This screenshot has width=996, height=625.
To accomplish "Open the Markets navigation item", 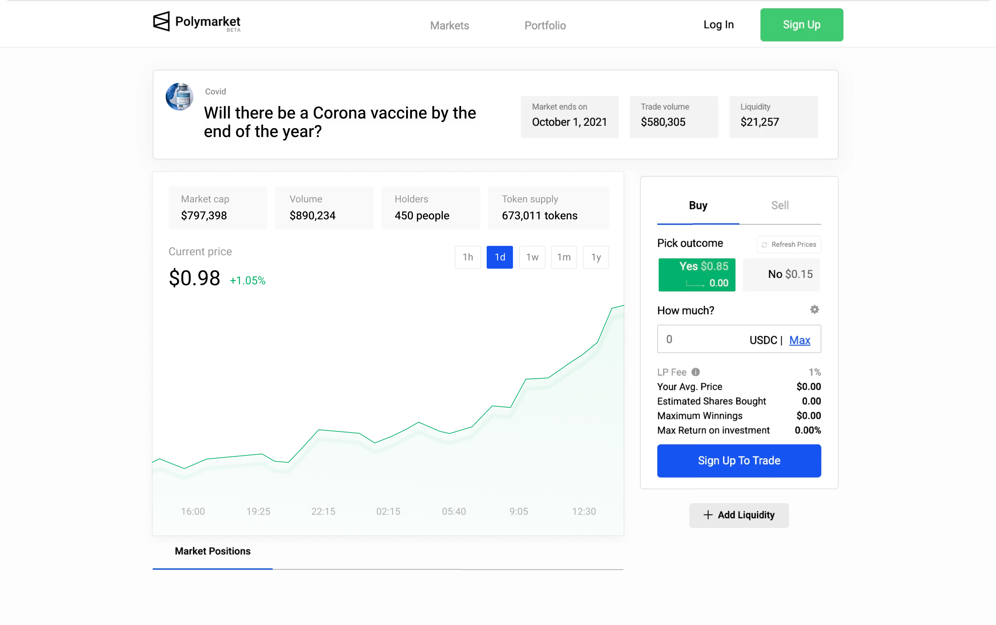I will click(449, 25).
